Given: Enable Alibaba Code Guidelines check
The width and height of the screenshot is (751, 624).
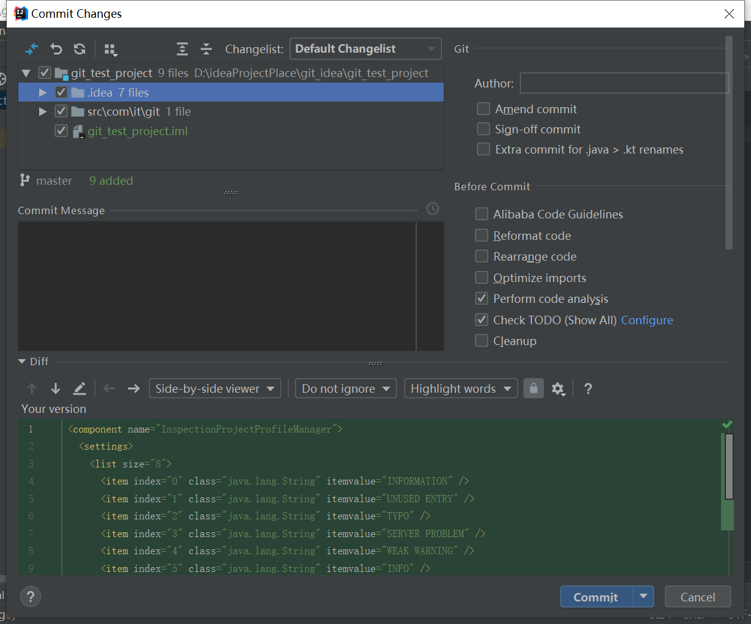Looking at the screenshot, I should click(x=482, y=214).
